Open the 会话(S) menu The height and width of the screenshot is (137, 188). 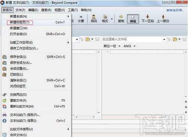pos(7,10)
